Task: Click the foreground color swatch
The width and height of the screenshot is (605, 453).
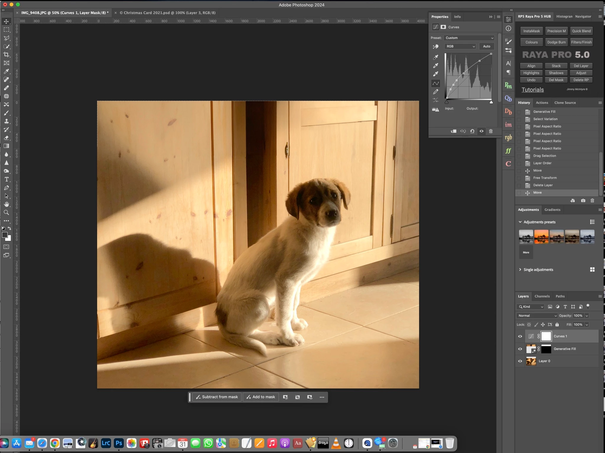Action: [x=5, y=235]
